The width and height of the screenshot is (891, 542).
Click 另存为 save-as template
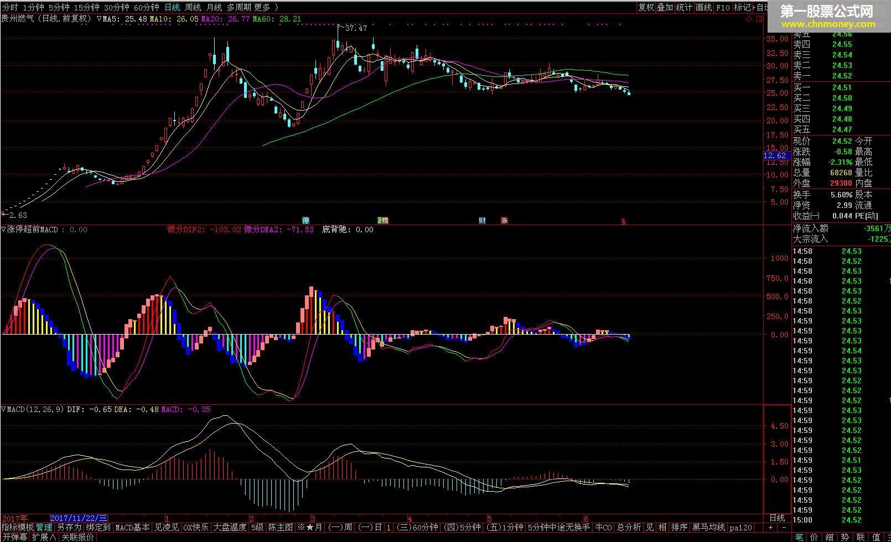coord(69,528)
